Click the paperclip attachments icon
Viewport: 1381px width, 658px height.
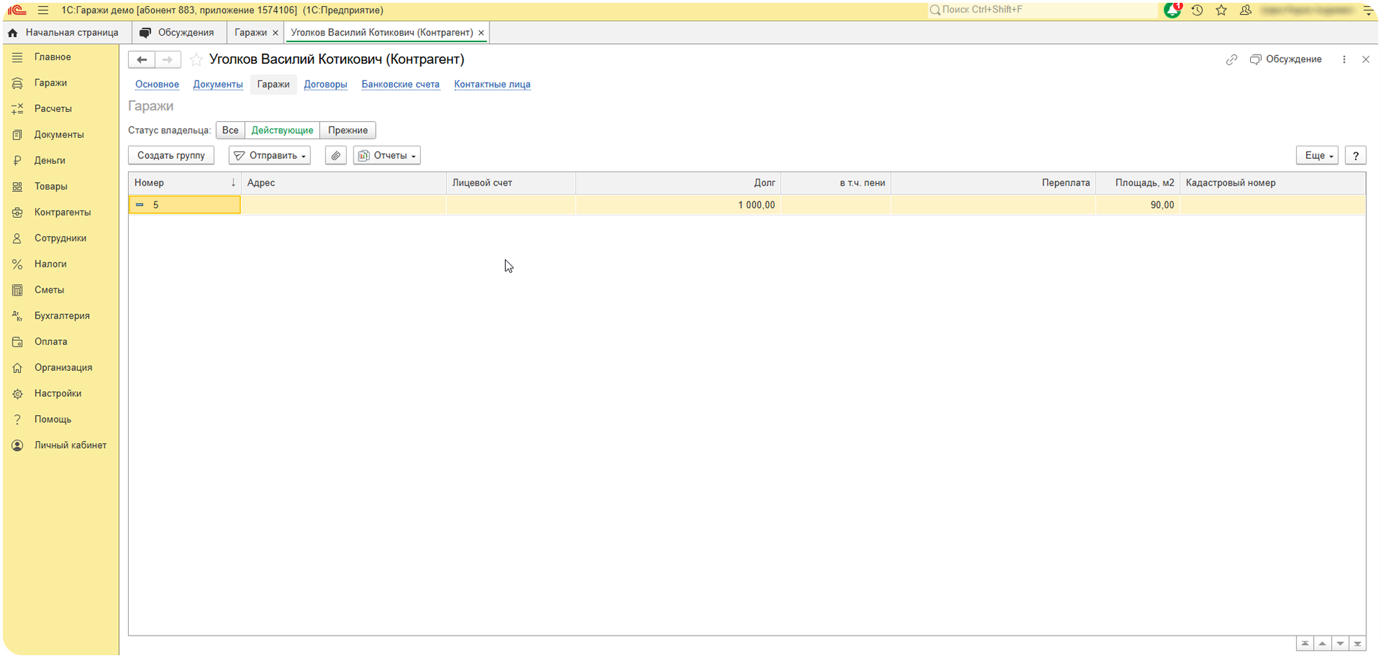coord(336,155)
